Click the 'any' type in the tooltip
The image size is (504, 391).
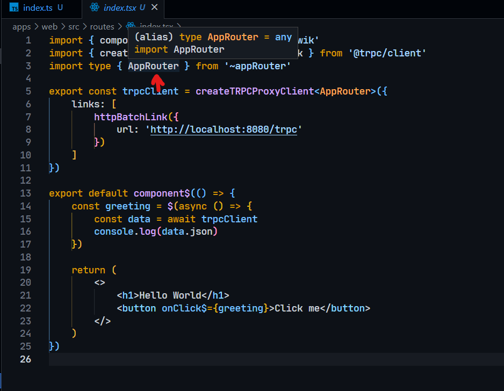point(283,37)
